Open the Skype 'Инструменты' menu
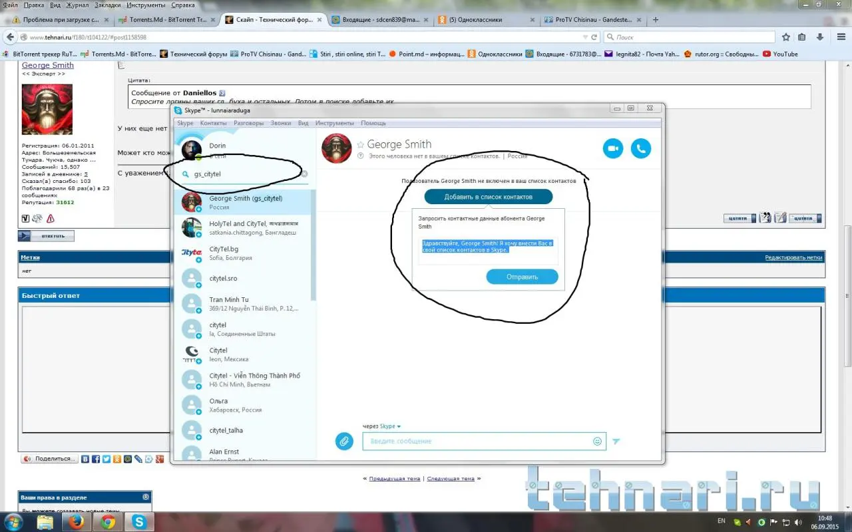Screen dimensions: 852x532 (x=335, y=123)
